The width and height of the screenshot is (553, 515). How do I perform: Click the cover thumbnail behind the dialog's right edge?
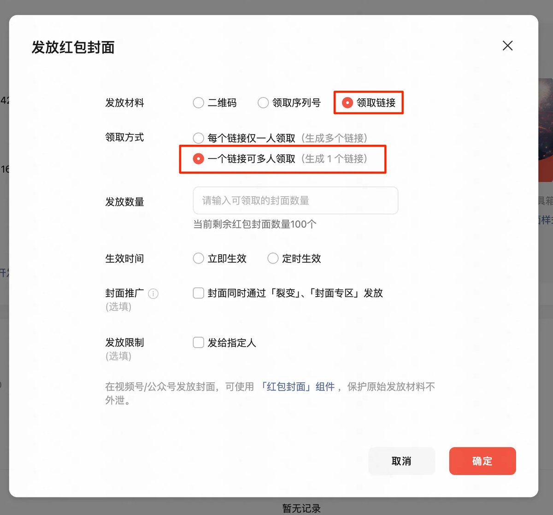point(546,129)
